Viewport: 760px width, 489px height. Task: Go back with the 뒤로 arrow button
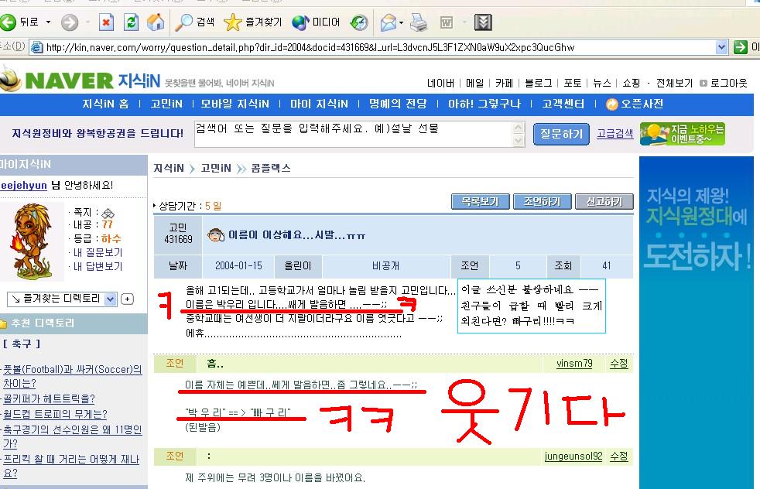pos(20,22)
